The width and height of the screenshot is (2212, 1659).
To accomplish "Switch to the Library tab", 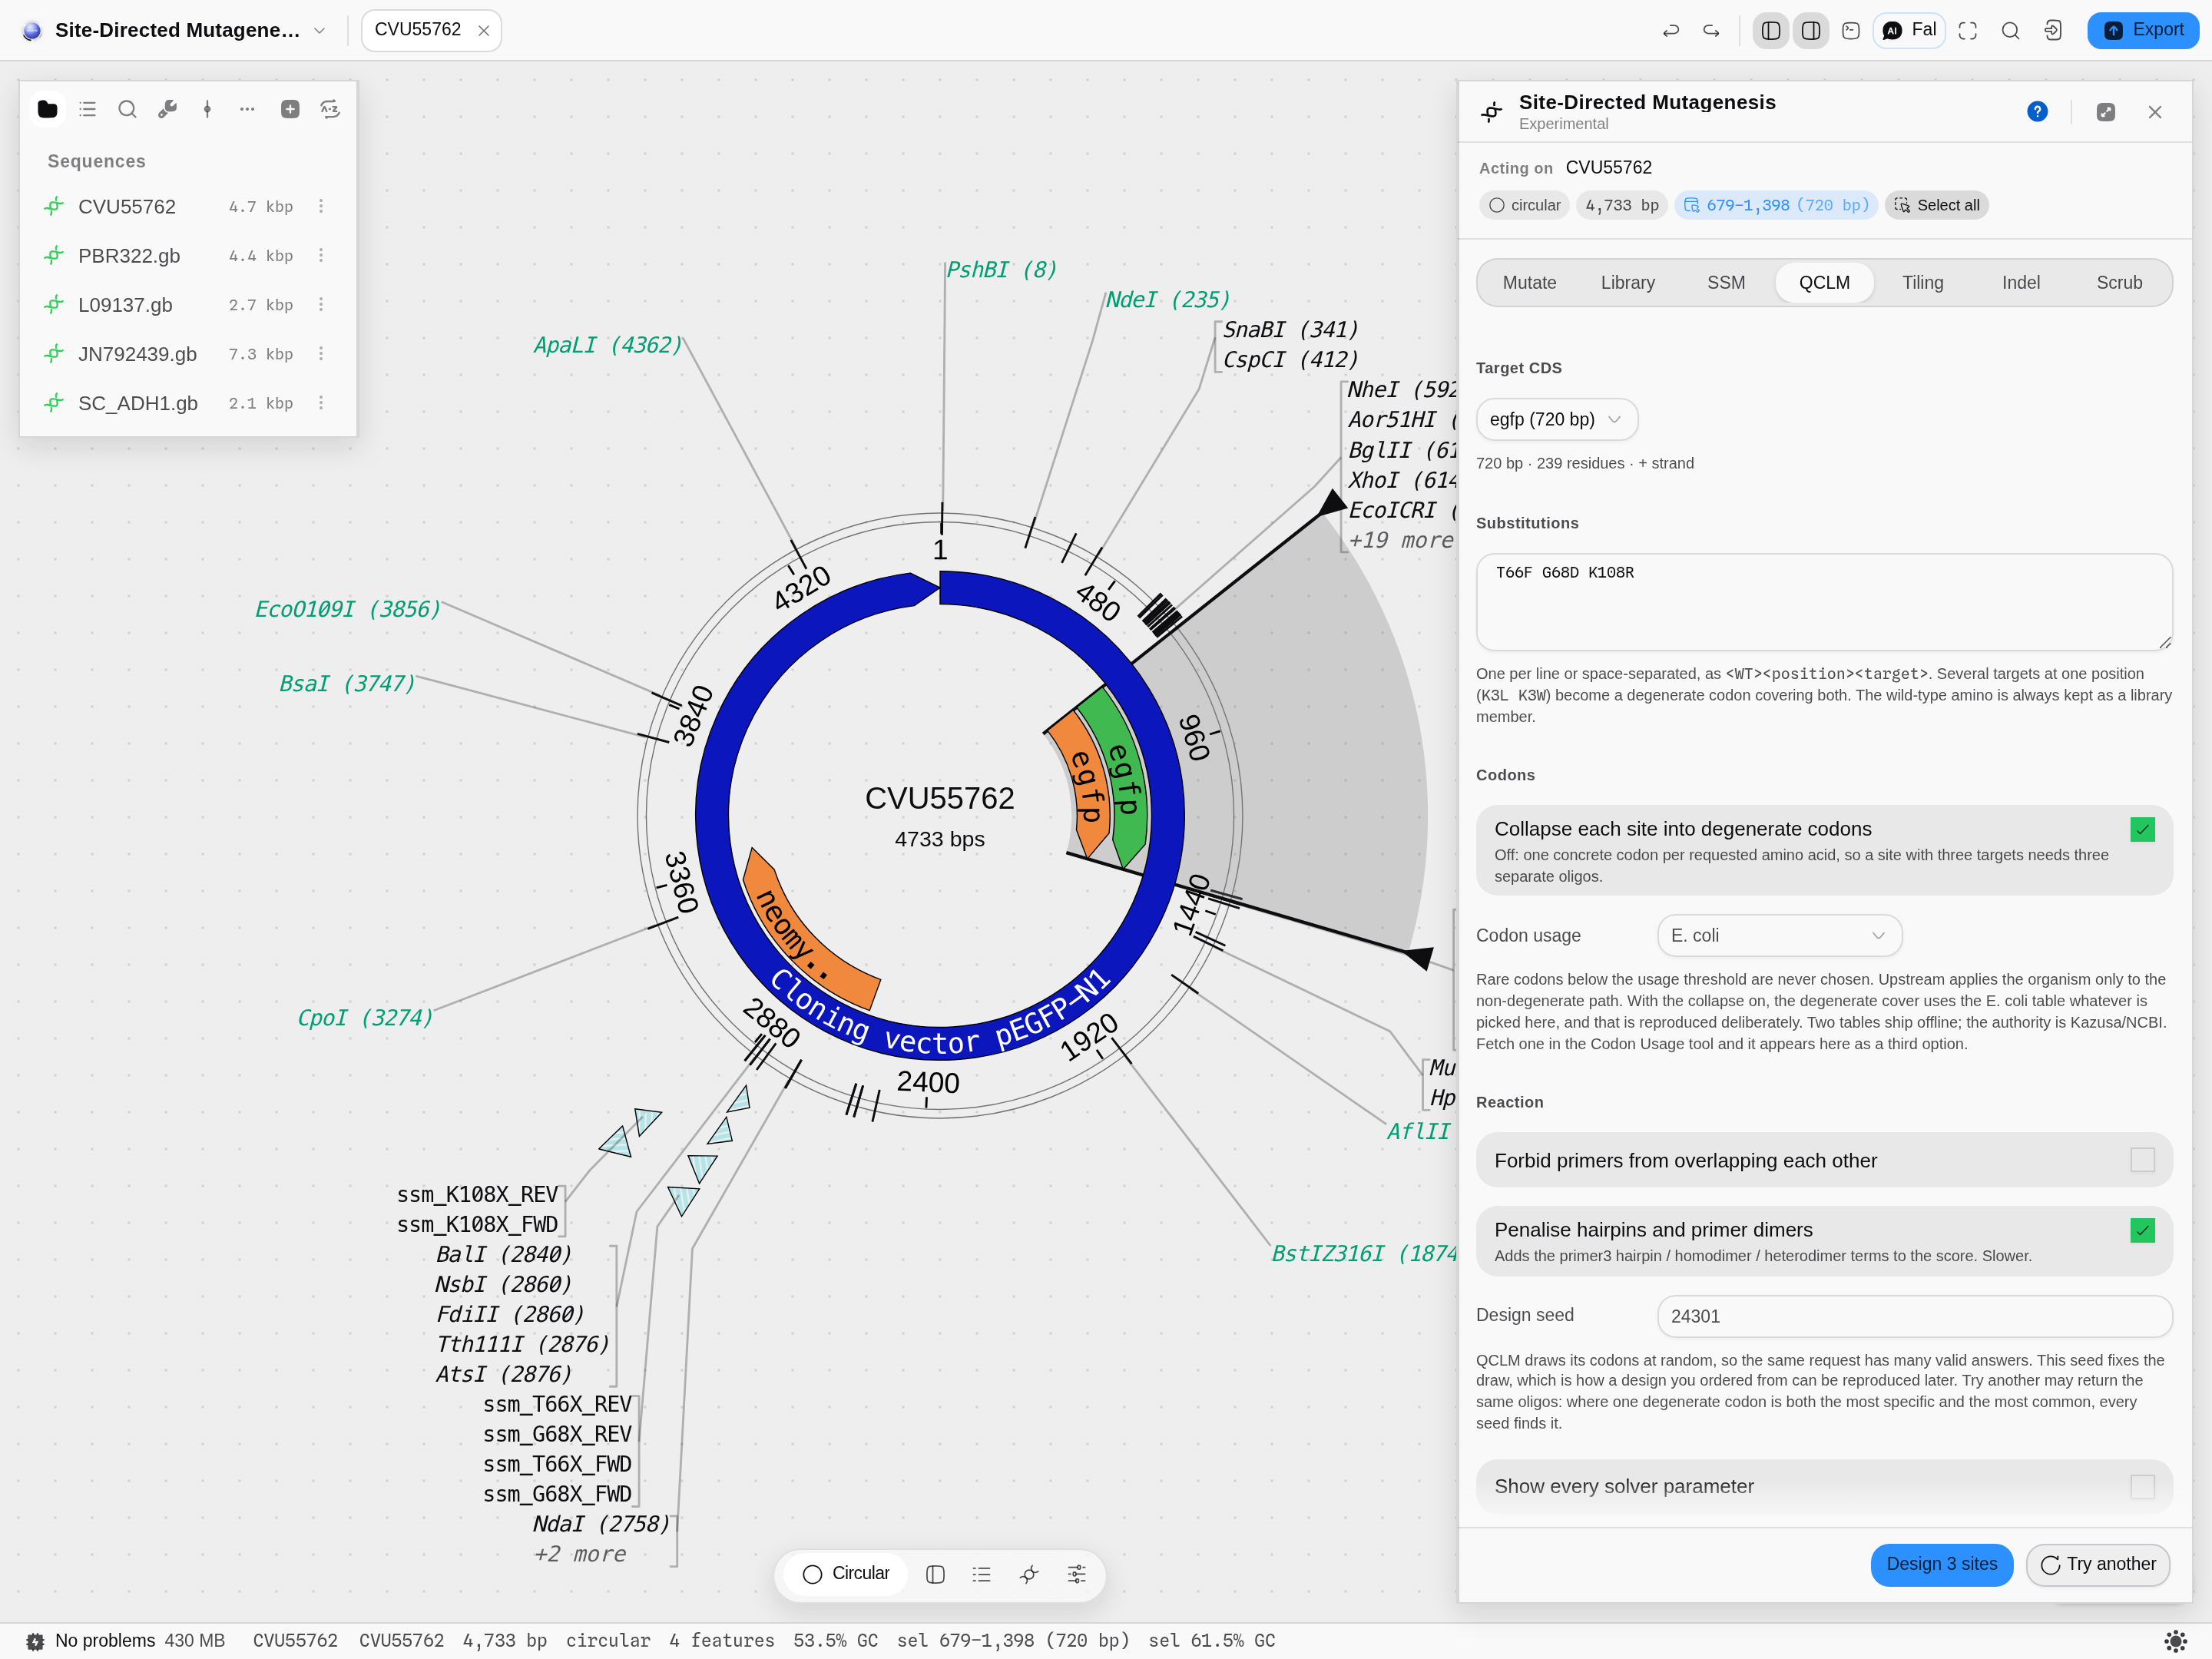I will click(x=1627, y=283).
